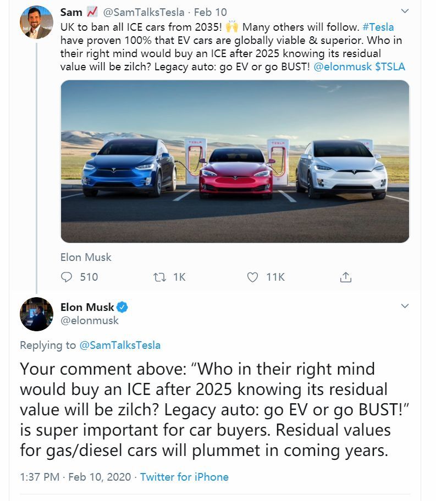
Task: Open the $TSLA cashtag link
Action: [390, 66]
